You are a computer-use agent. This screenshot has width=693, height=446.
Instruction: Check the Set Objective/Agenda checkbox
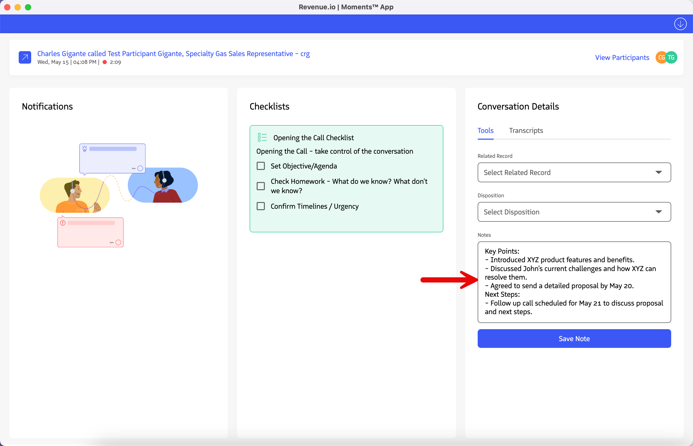261,166
